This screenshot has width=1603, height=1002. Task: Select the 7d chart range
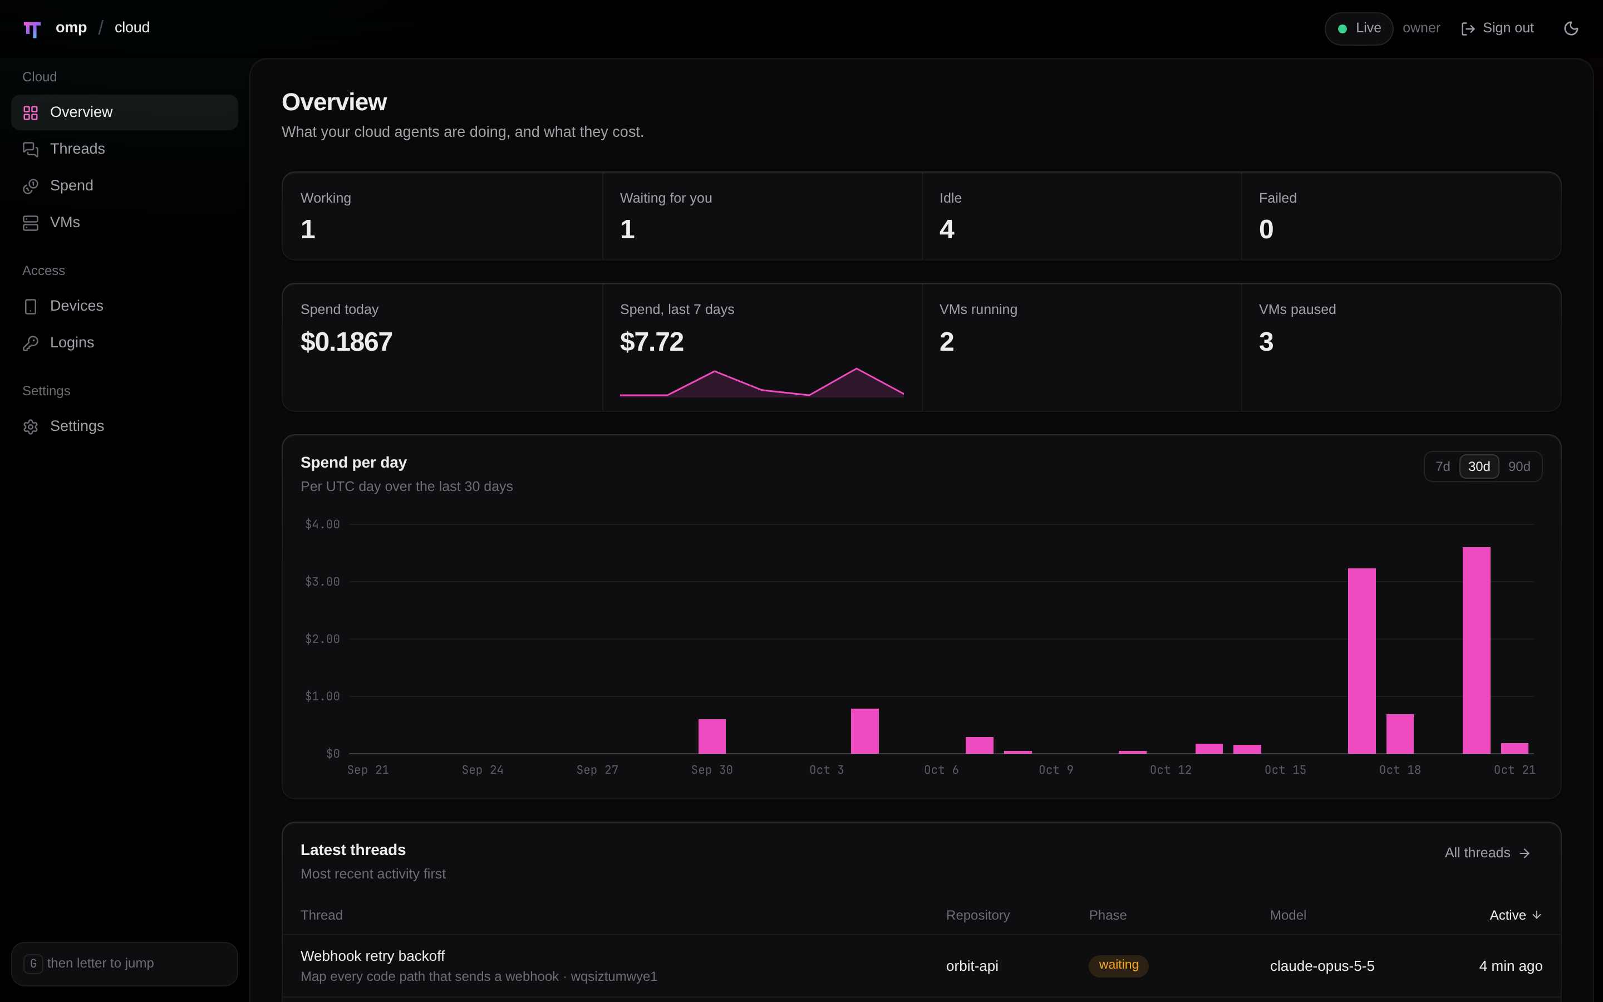[1443, 466]
